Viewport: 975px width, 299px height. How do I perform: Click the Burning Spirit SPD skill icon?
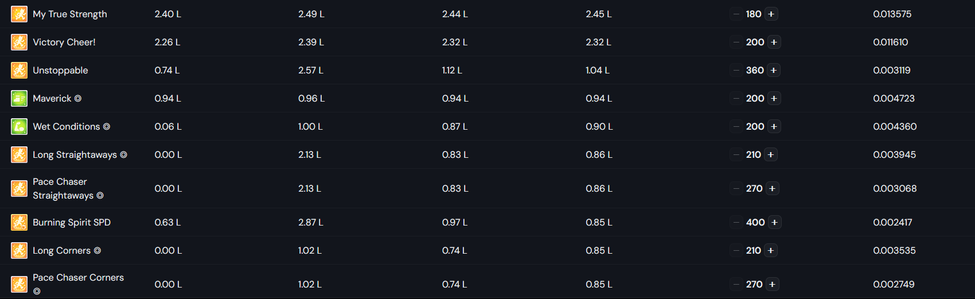tap(19, 222)
